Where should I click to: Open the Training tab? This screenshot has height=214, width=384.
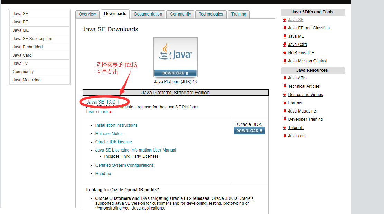coord(239,14)
